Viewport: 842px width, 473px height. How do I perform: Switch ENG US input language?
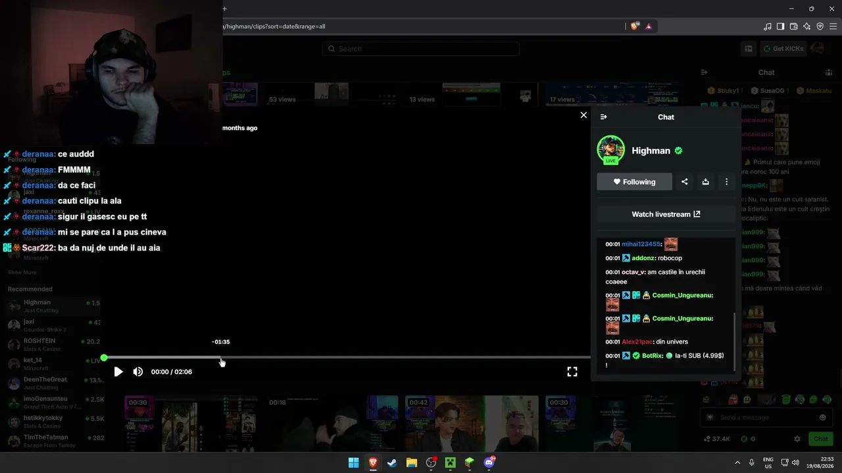coord(768,462)
